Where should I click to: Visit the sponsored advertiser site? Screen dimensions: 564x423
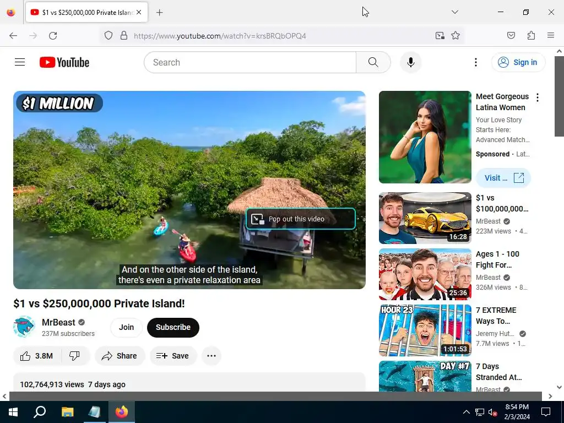click(x=503, y=178)
